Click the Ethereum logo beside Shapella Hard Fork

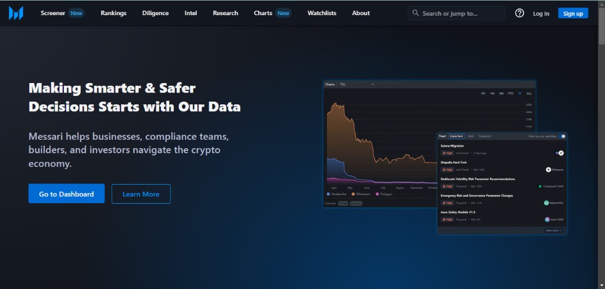pyautogui.click(x=548, y=169)
